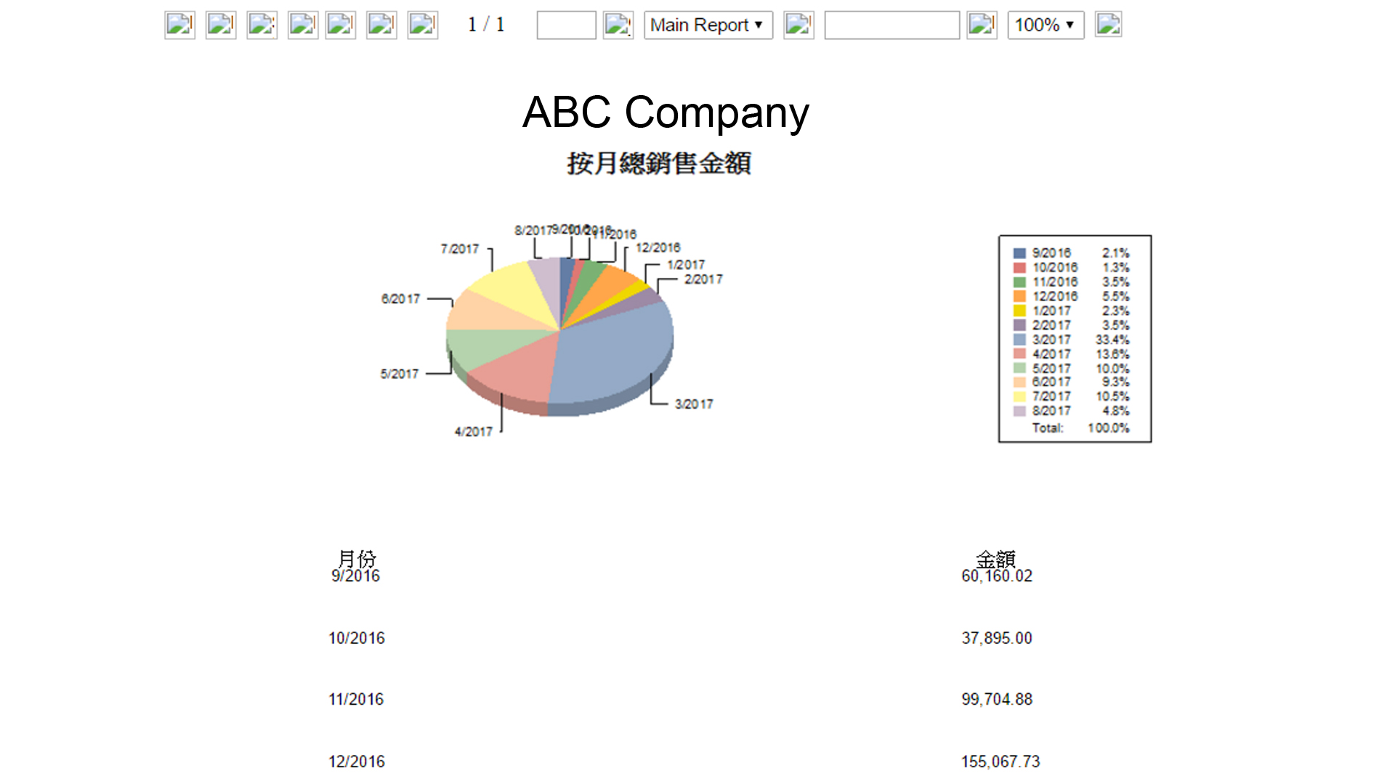Click the logo icon right of the 100% zoom dropdown

1108,25
